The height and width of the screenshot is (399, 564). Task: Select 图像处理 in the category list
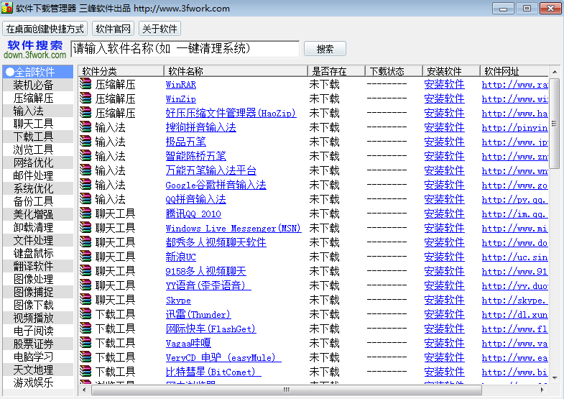click(38, 279)
